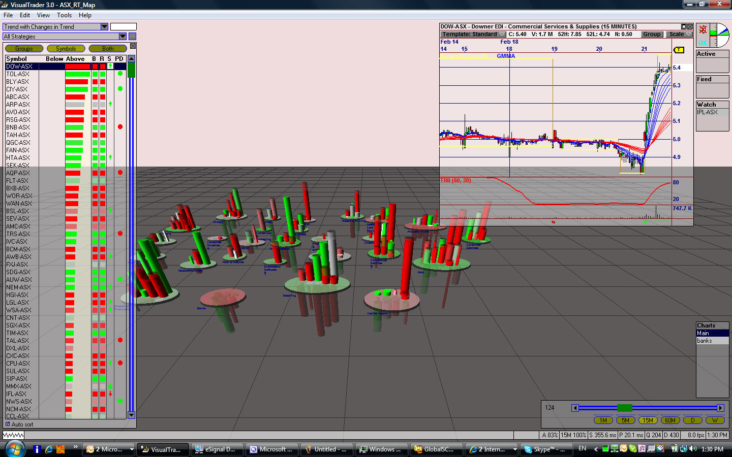Click the Fired panel header

point(713,79)
